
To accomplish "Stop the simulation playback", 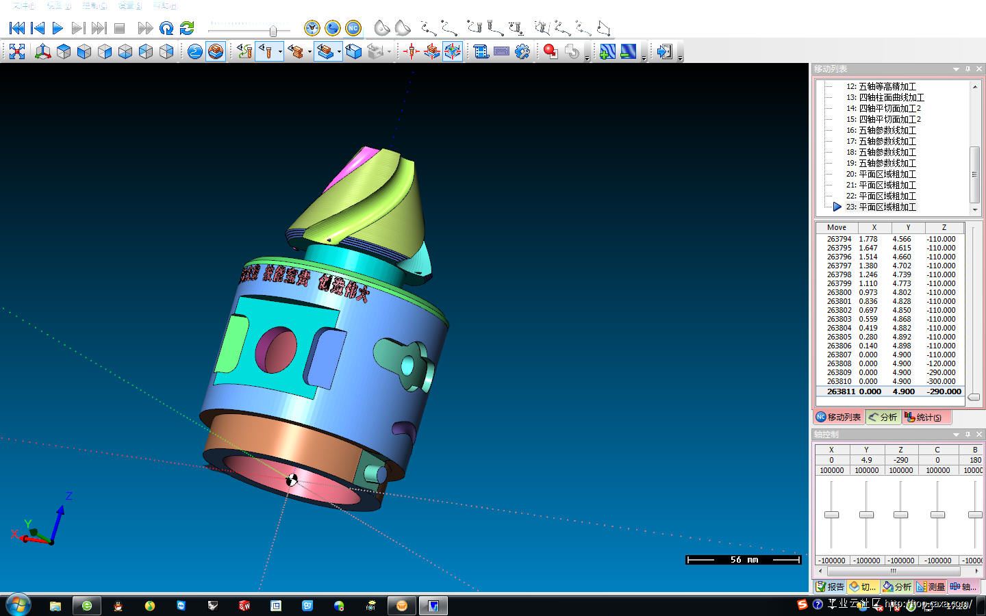I will click(119, 28).
